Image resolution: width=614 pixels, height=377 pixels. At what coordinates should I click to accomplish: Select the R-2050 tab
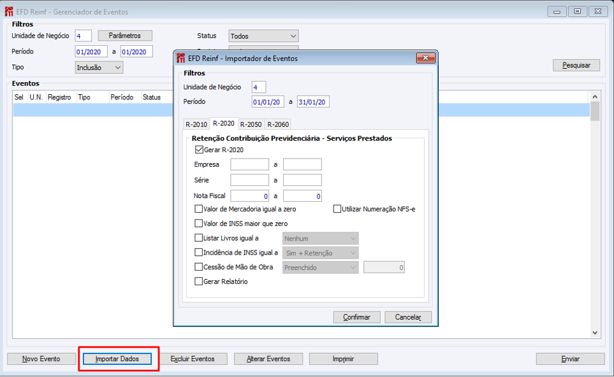pos(251,124)
